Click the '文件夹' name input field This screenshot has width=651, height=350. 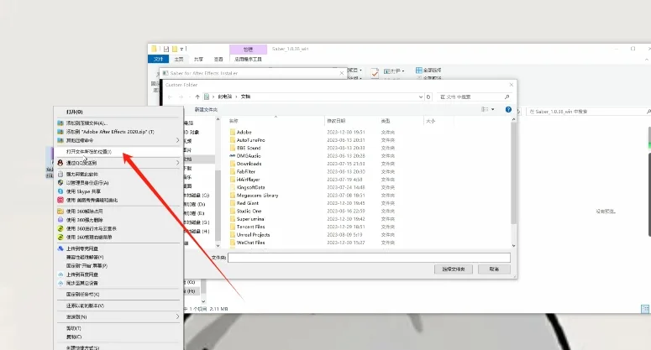pyautogui.click(x=368, y=258)
